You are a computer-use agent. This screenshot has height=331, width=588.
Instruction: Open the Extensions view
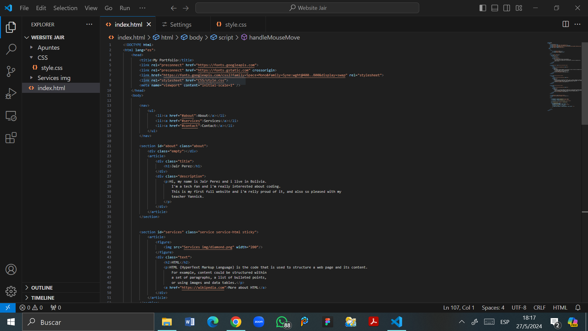click(11, 138)
